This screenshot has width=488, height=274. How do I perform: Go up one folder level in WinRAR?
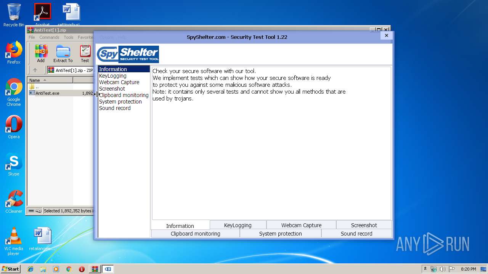pos(35,70)
